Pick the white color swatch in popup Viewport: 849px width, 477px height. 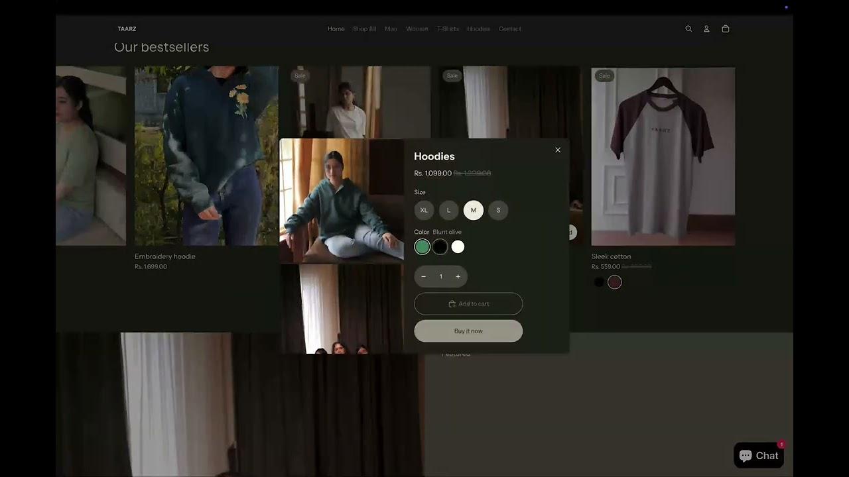click(x=458, y=247)
